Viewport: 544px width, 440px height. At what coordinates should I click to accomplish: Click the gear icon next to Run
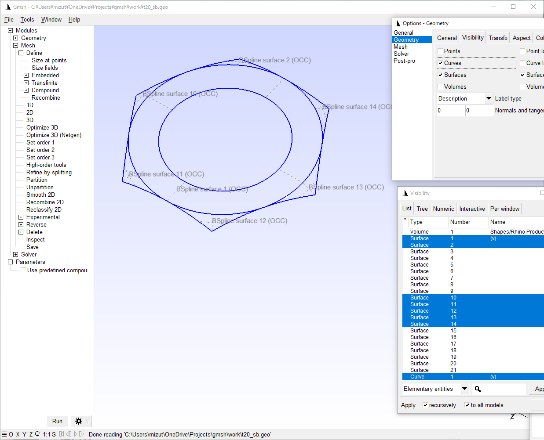(78, 421)
